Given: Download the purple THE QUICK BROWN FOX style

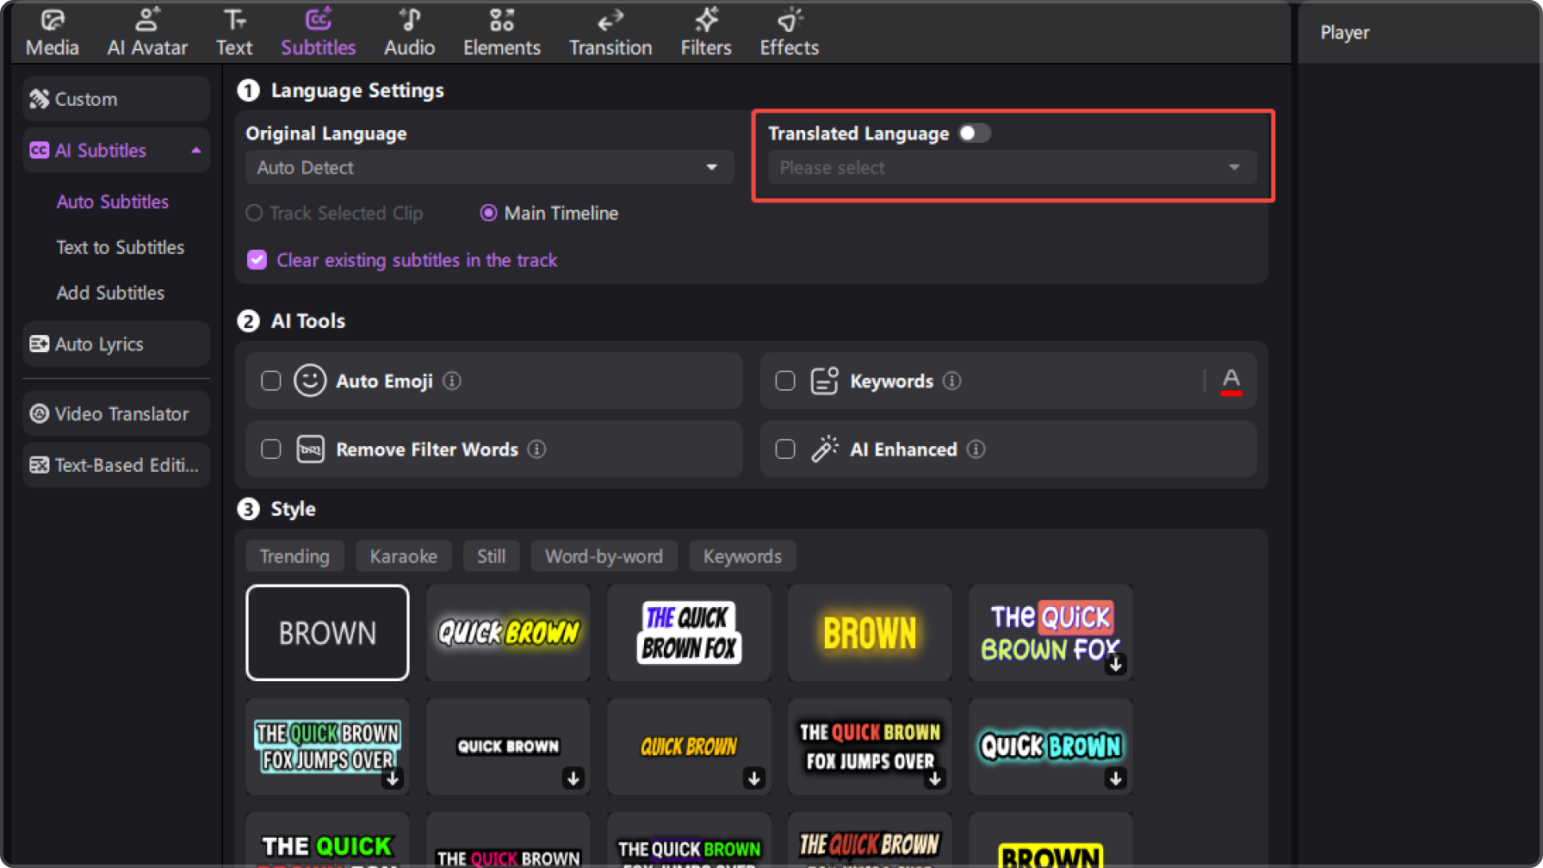Looking at the screenshot, I should 1116,665.
